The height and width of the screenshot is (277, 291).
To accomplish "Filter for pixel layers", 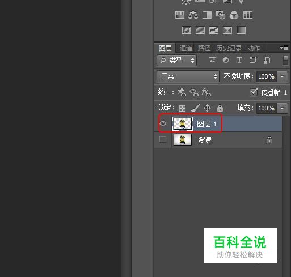I will [x=212, y=61].
